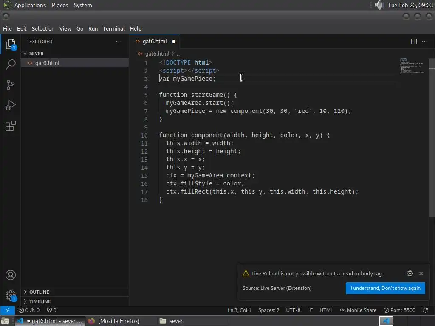Click the ports forwarded indicator showing 0
Image resolution: width=435 pixels, height=326 pixels.
(x=51, y=310)
